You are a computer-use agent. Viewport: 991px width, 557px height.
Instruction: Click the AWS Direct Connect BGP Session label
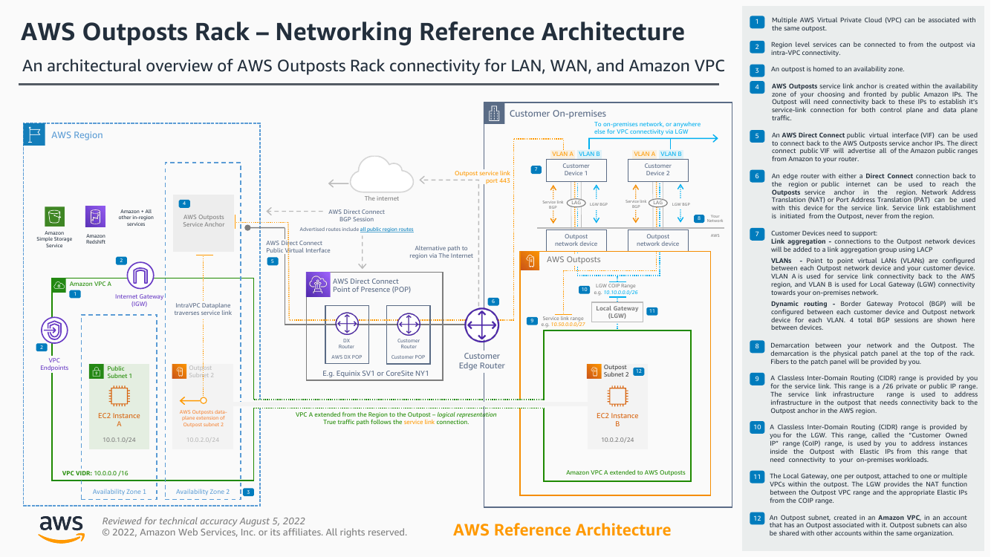[357, 215]
